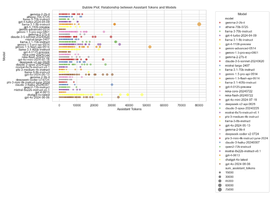Image resolution: width=276 pixels, height=197 pixels.
Task: Select 'phi-3-medium-4k-instruct' on the y-axis
Action: click(x=33, y=70)
